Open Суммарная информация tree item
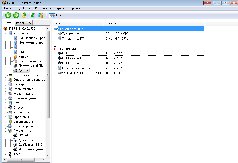Screen dimensions: 238x163 pyautogui.click(x=32, y=38)
